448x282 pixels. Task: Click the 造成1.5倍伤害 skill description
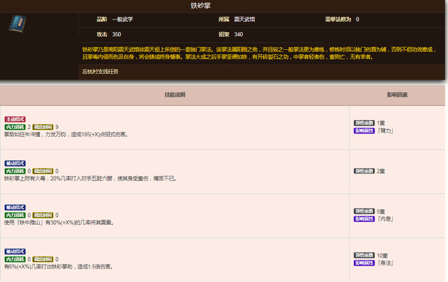point(59,267)
